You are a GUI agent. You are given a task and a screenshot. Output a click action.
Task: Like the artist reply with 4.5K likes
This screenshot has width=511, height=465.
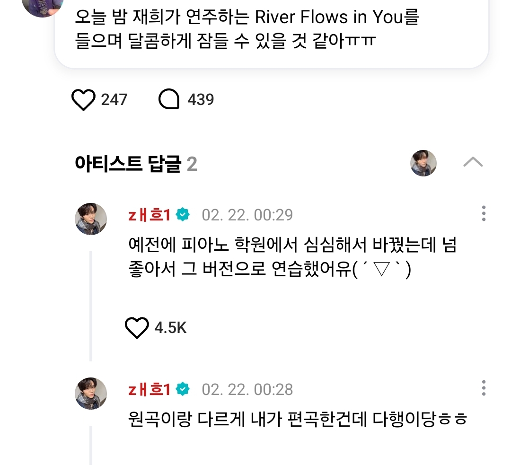pyautogui.click(x=137, y=327)
